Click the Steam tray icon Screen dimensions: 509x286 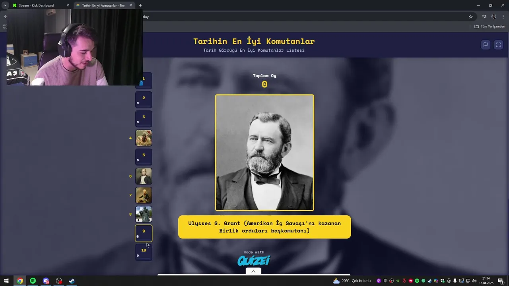429,281
